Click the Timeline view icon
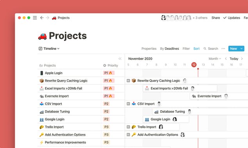Screen dimensions: 248x148 40,48
